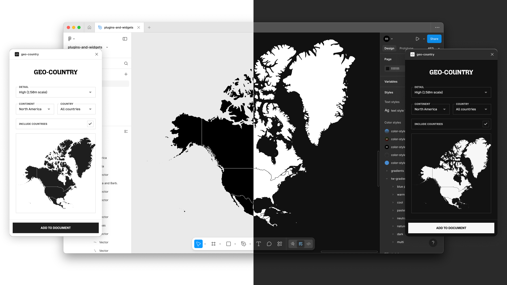The image size is (507, 285).
Task: Open the Move tool options chevron
Action: (x=205, y=244)
